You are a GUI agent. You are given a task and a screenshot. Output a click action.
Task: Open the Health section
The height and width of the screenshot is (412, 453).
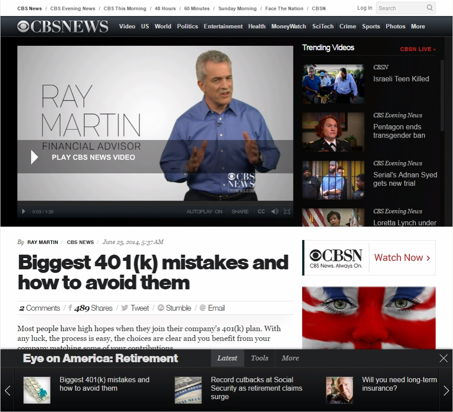point(257,26)
